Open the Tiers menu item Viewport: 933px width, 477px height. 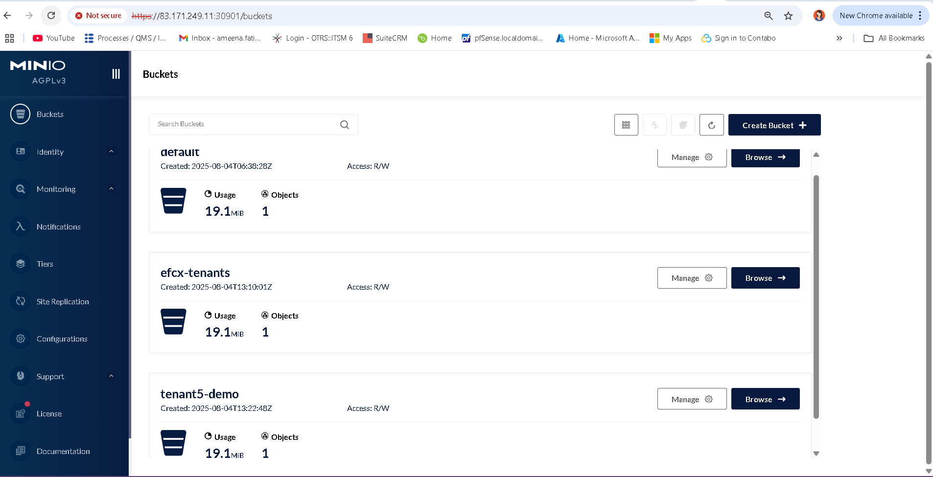(x=45, y=264)
